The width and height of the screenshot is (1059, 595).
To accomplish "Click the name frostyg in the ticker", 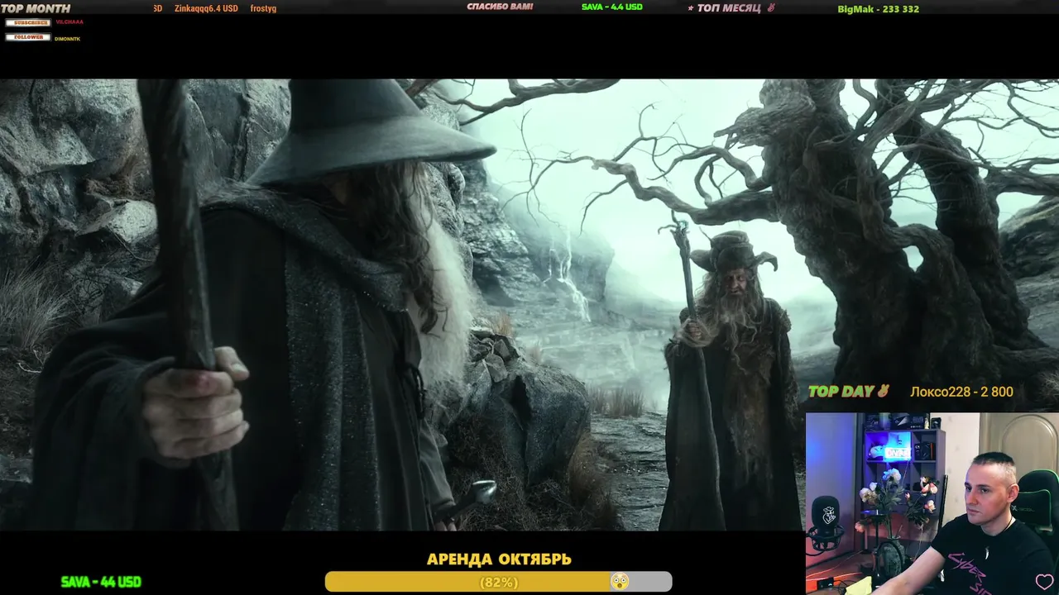I will point(263,8).
